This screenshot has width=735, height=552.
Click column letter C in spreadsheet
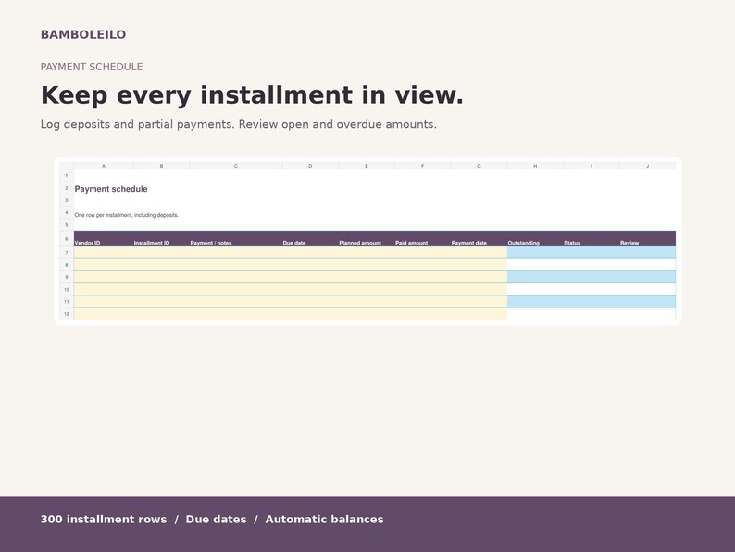coord(236,166)
